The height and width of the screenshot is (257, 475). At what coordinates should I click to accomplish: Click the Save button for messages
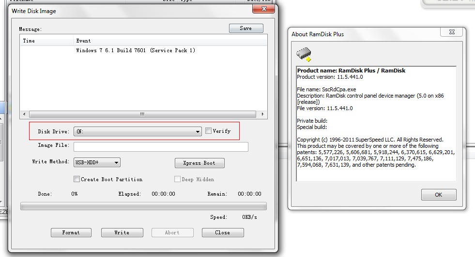pyautogui.click(x=246, y=28)
